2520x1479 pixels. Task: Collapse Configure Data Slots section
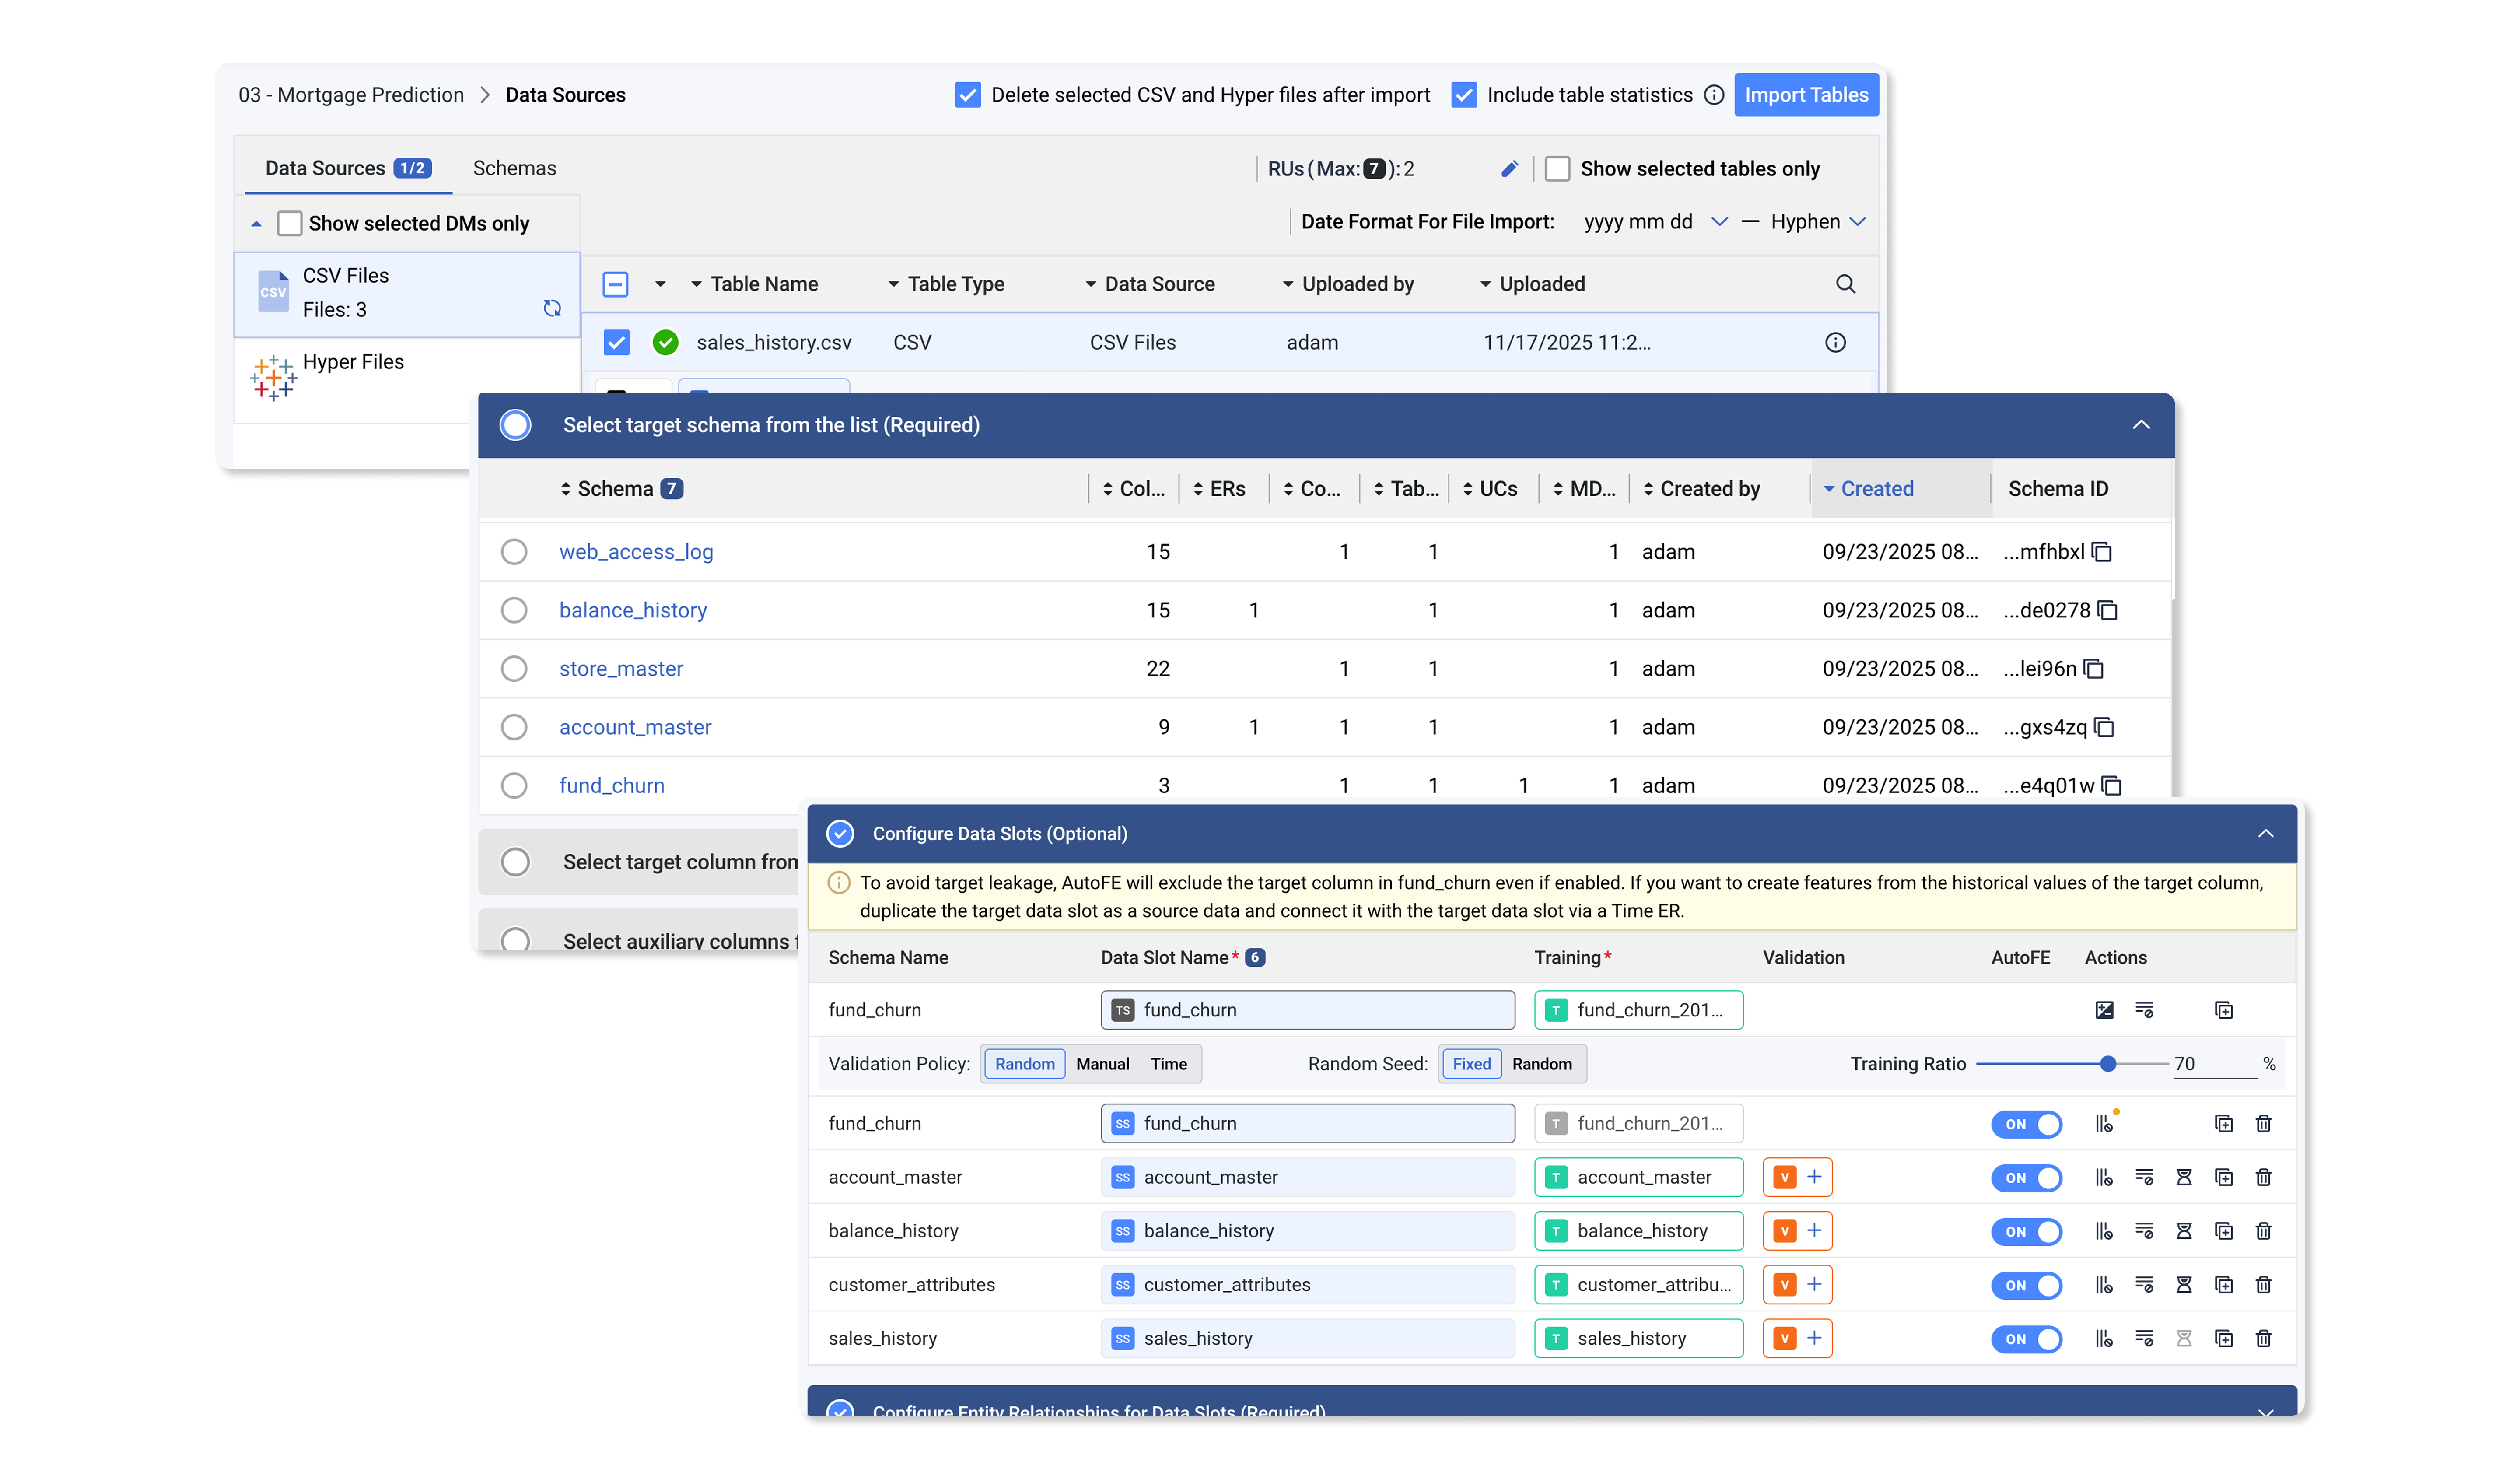[x=2266, y=834]
